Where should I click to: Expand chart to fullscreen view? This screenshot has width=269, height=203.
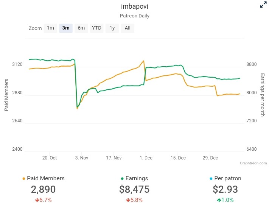(x=263, y=5)
